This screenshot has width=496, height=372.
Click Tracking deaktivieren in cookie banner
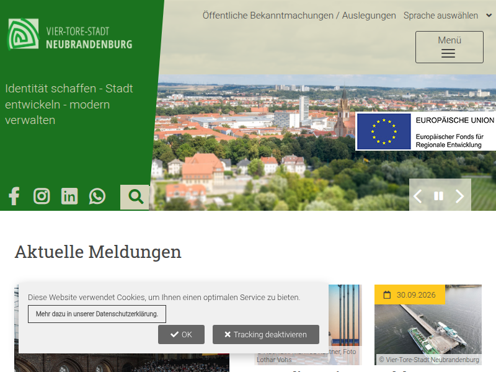click(x=266, y=334)
